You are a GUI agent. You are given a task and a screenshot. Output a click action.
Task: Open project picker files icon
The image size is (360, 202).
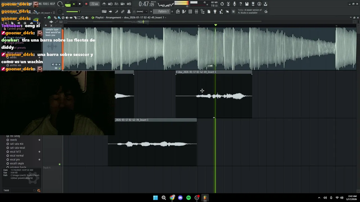[x=209, y=12]
